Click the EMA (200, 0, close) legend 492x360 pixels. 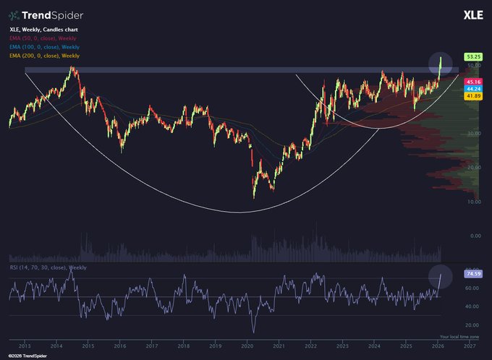point(44,56)
